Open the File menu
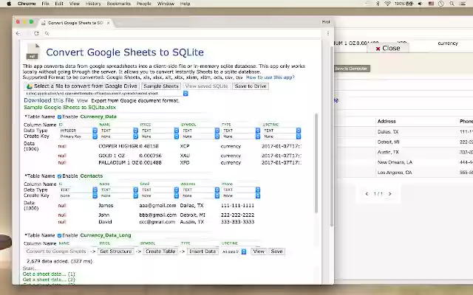This screenshot has width=473, height=295. [45, 4]
